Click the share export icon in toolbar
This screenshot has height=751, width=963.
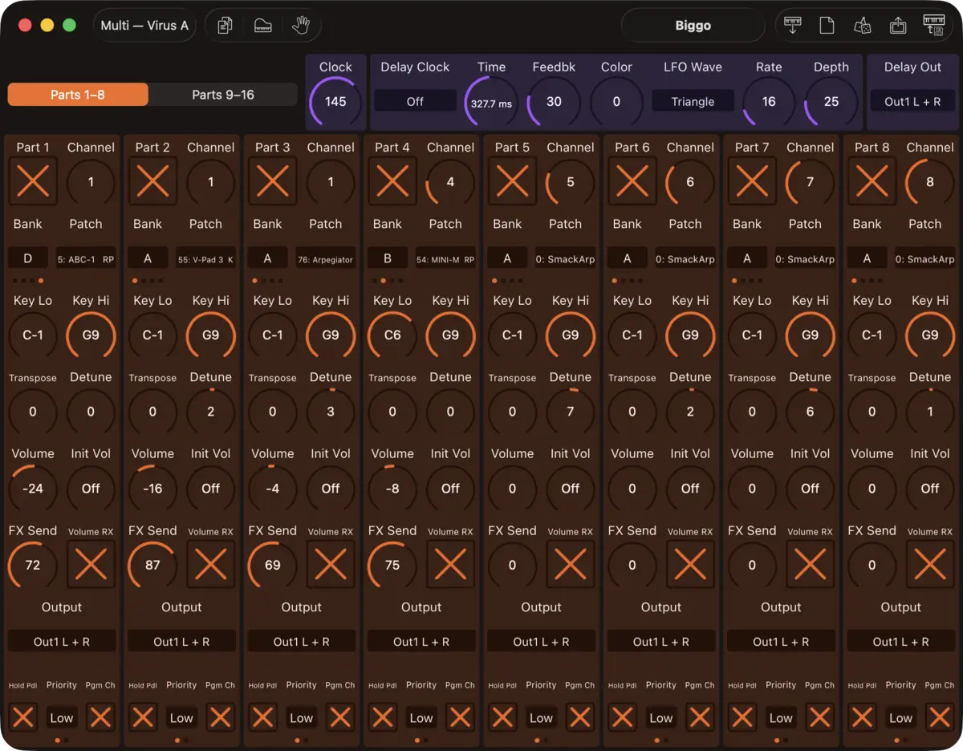pyautogui.click(x=898, y=26)
